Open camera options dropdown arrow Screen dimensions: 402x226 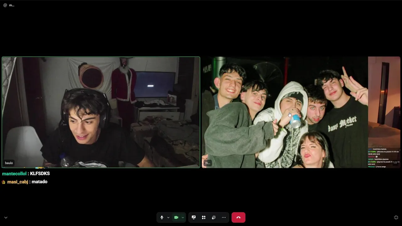[x=183, y=218]
